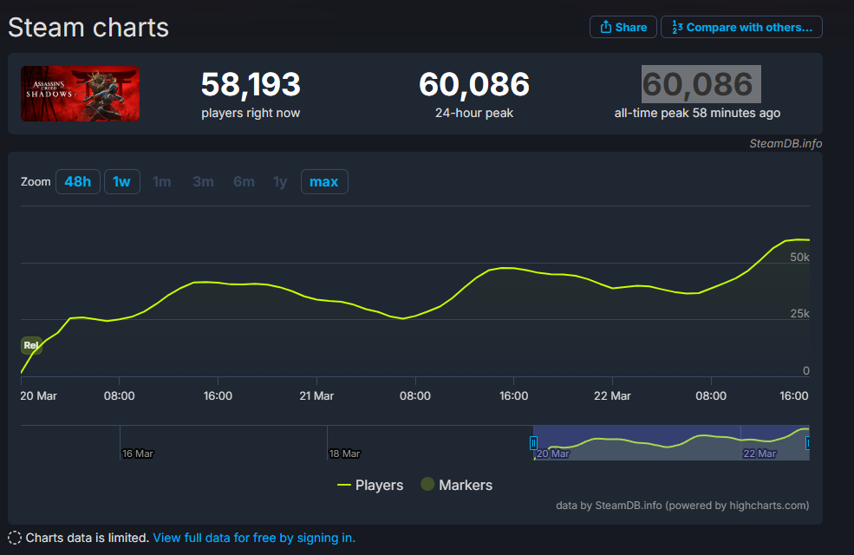
Task: Click the SteamDB.info credit text
Action: point(786,143)
